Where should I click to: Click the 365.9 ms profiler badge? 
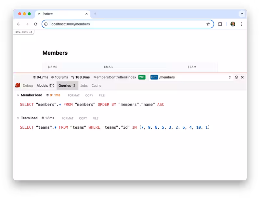click(24, 32)
